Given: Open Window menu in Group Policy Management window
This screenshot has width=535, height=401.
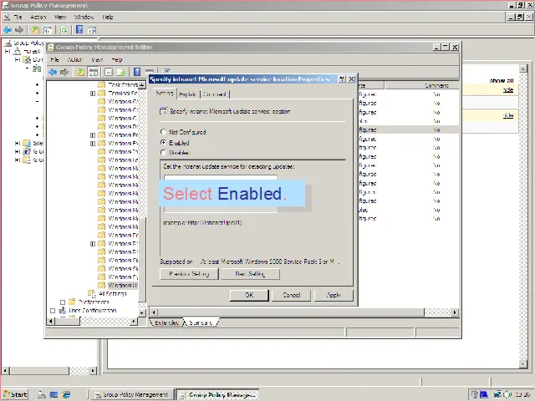Looking at the screenshot, I should [84, 17].
